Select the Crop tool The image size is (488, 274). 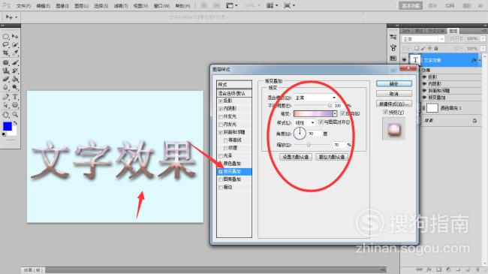click(x=5, y=53)
